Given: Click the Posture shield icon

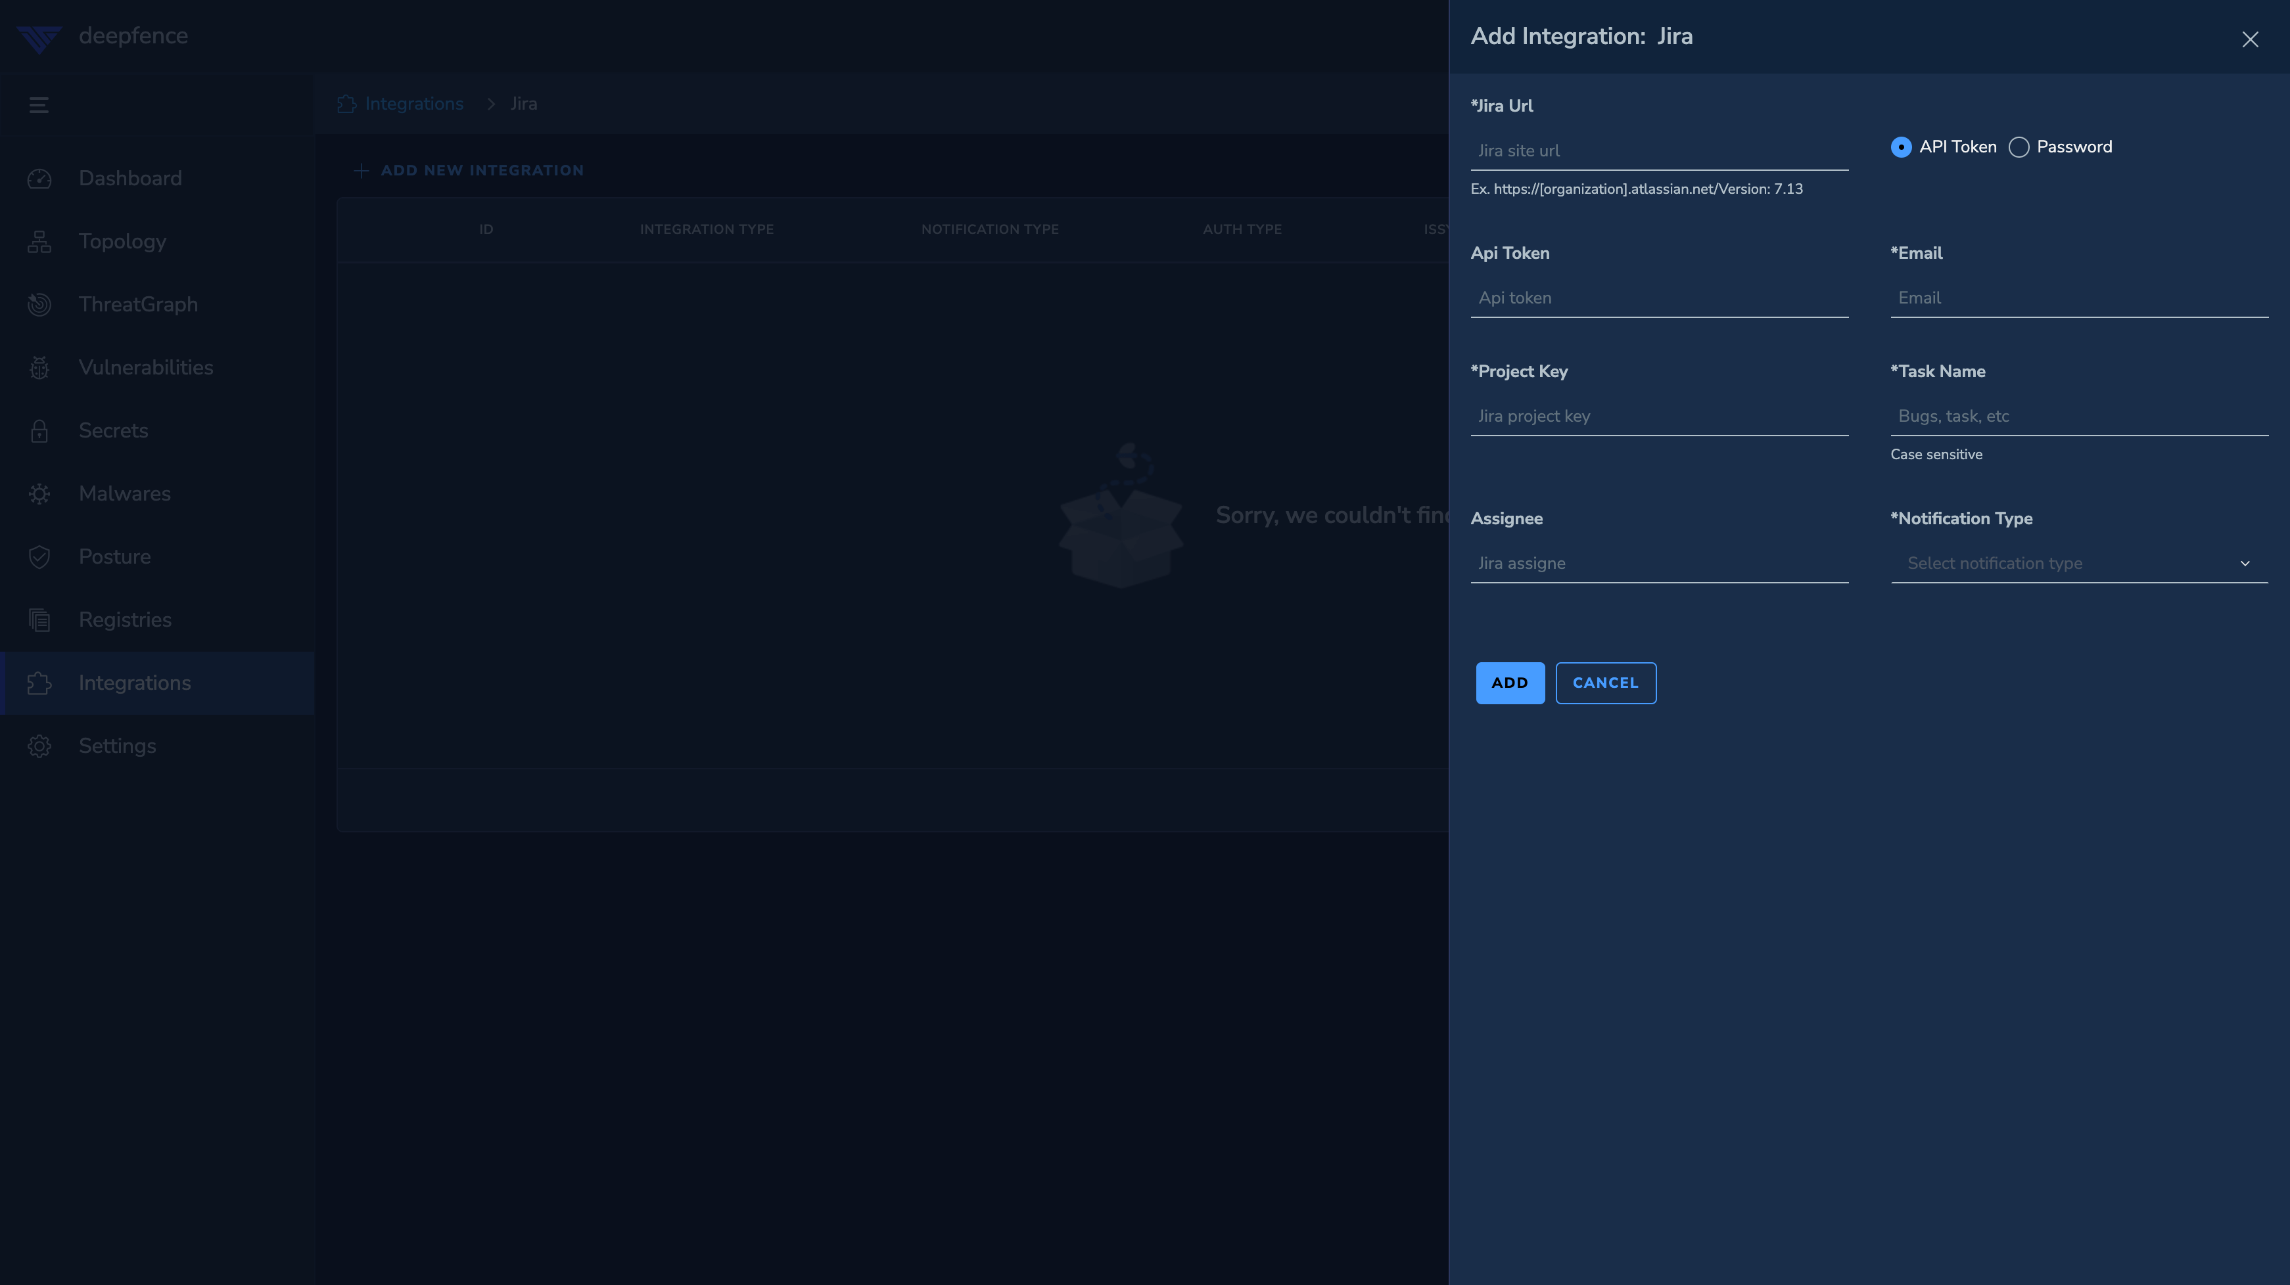Looking at the screenshot, I should click(x=39, y=557).
